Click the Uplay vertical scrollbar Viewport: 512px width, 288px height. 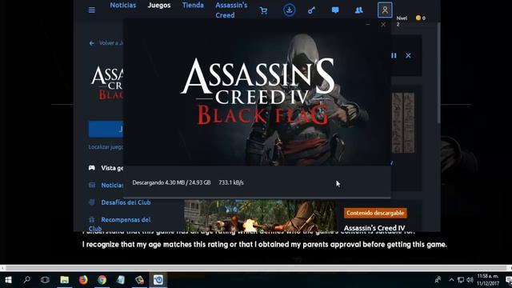click(438, 73)
